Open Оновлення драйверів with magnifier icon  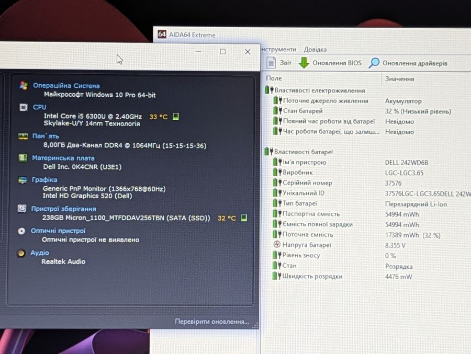click(x=408, y=63)
